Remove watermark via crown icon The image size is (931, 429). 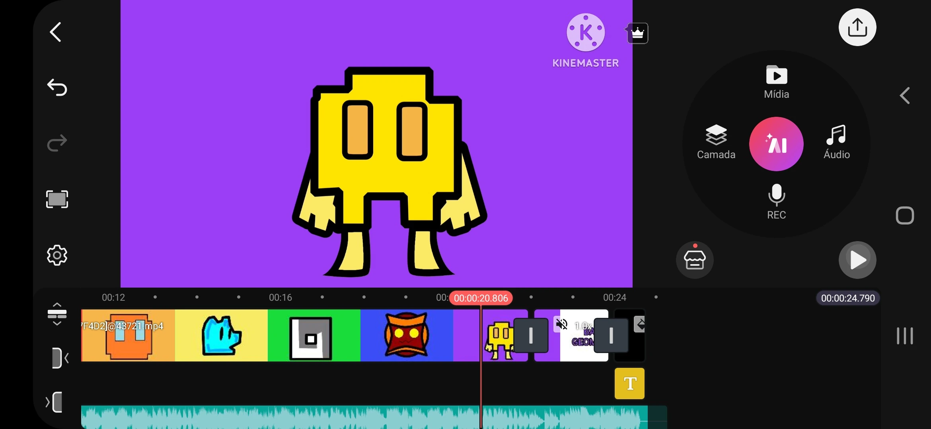(637, 33)
